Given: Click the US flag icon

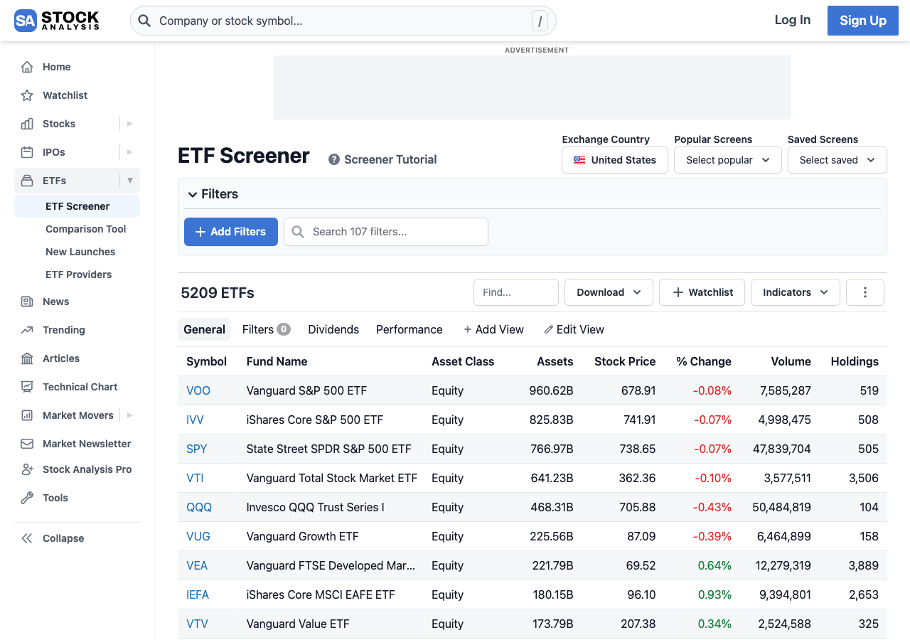Looking at the screenshot, I should pos(579,160).
